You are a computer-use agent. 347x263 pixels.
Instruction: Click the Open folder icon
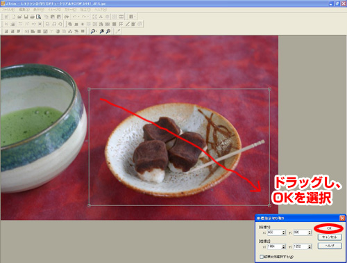pyautogui.click(x=20, y=17)
